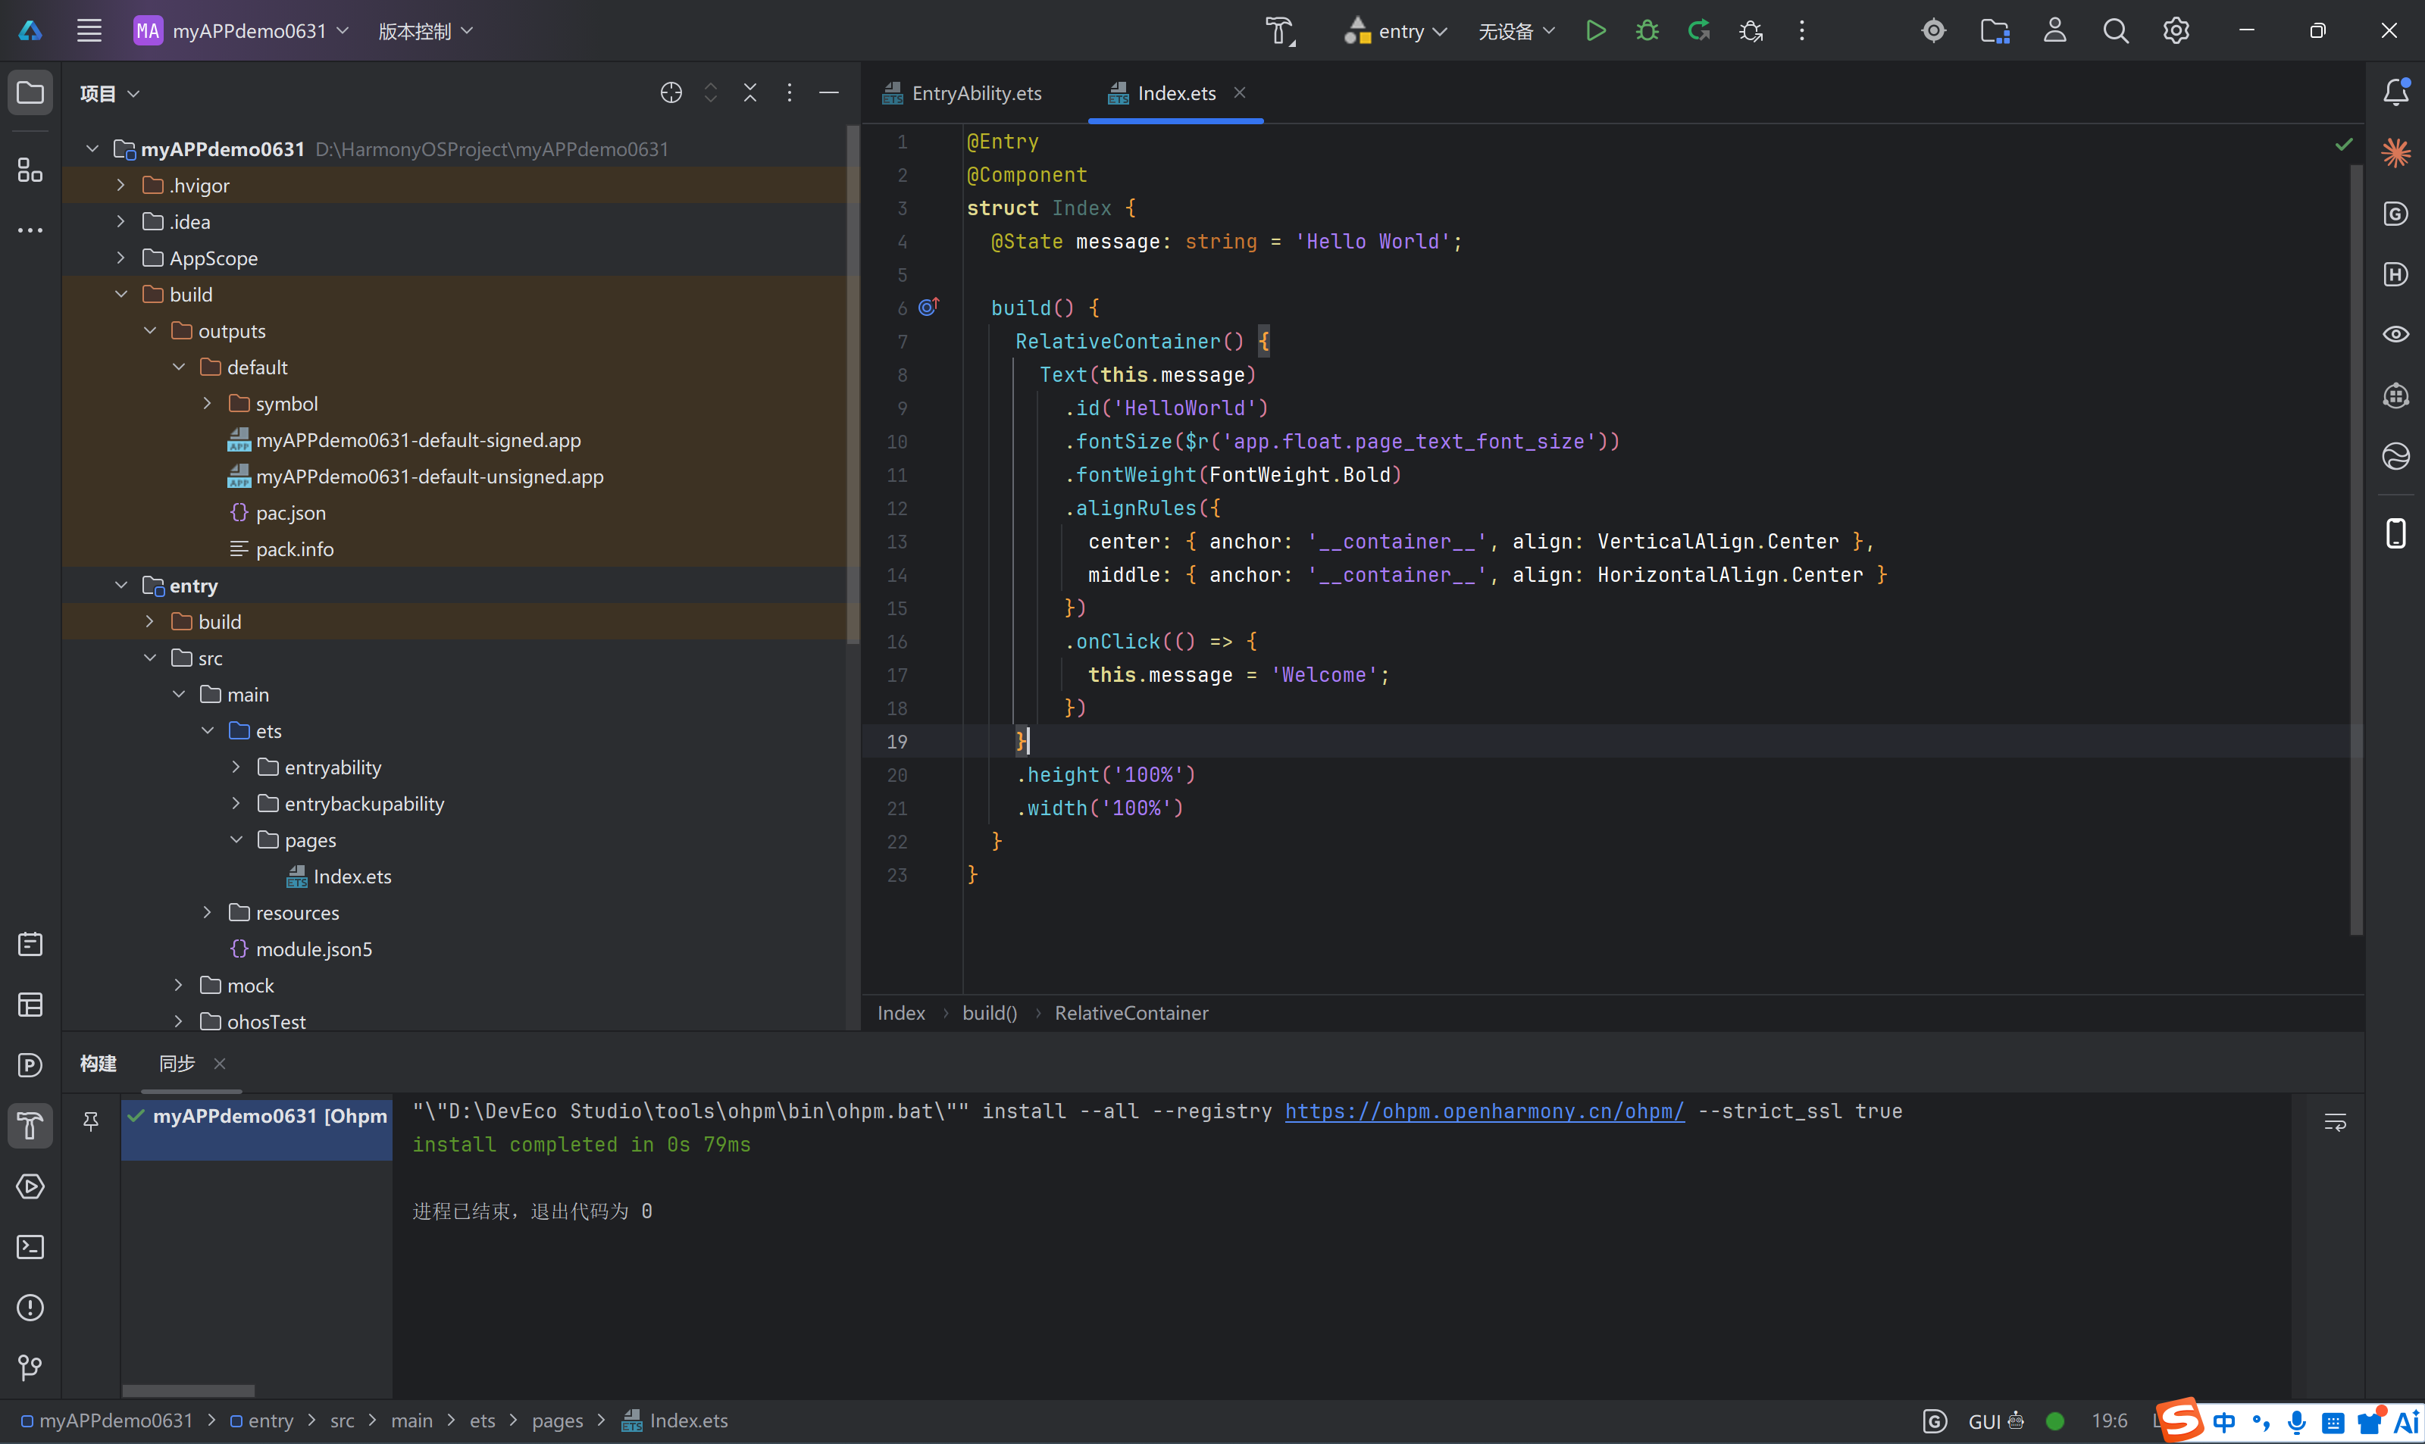This screenshot has height=1444, width=2425.
Task: Toggle soft-wrap in the build output panel
Action: pyautogui.click(x=2336, y=1122)
